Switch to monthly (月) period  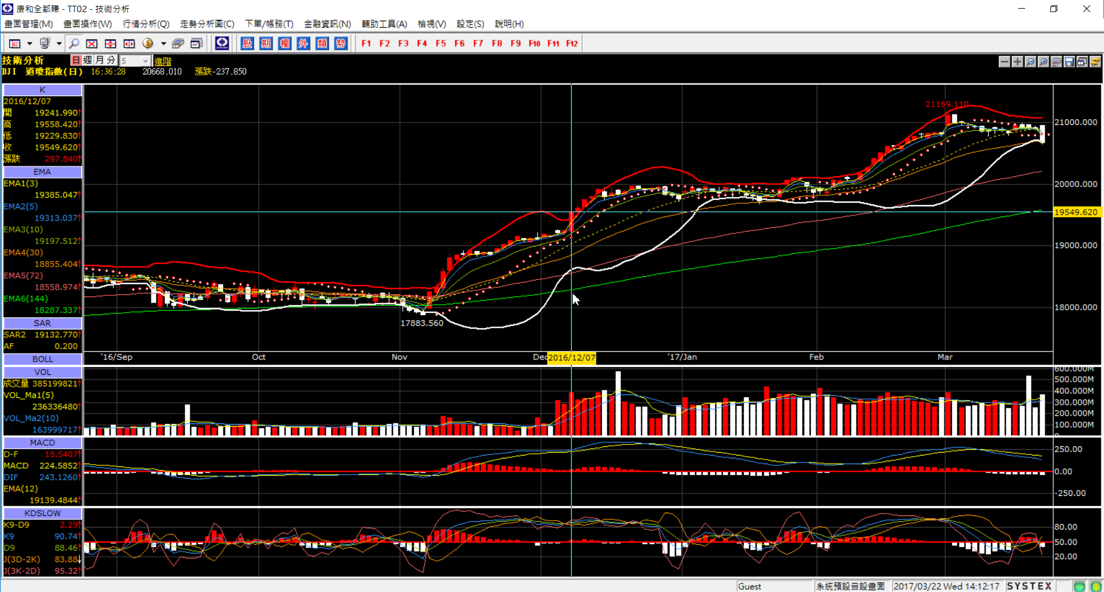coord(100,60)
